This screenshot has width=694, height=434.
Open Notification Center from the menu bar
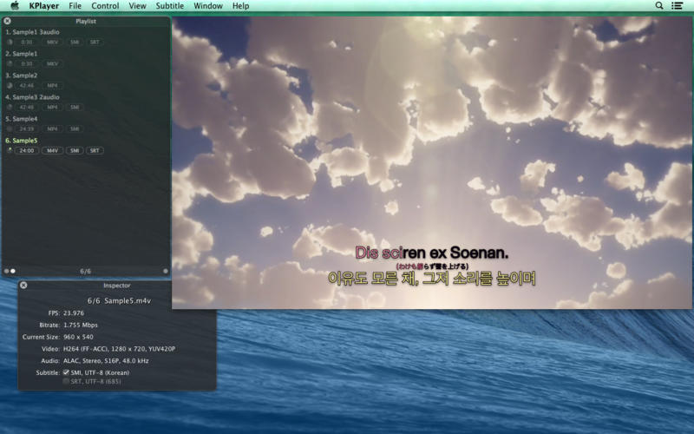coord(678,6)
